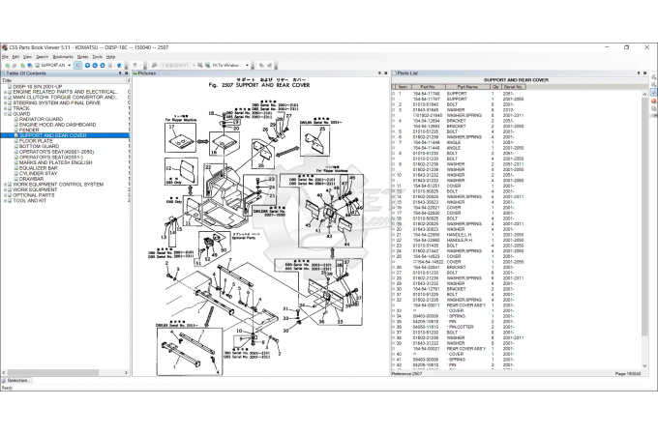Screen dimensions: 658x435
Task: Check the box for item 2 BOLT row
Action: (394, 104)
